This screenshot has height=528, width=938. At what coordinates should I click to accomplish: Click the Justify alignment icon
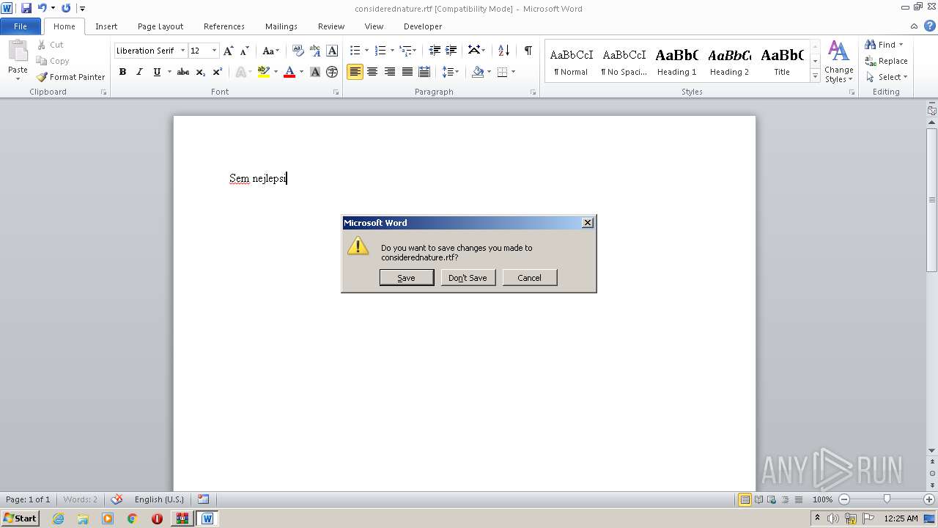(x=407, y=72)
